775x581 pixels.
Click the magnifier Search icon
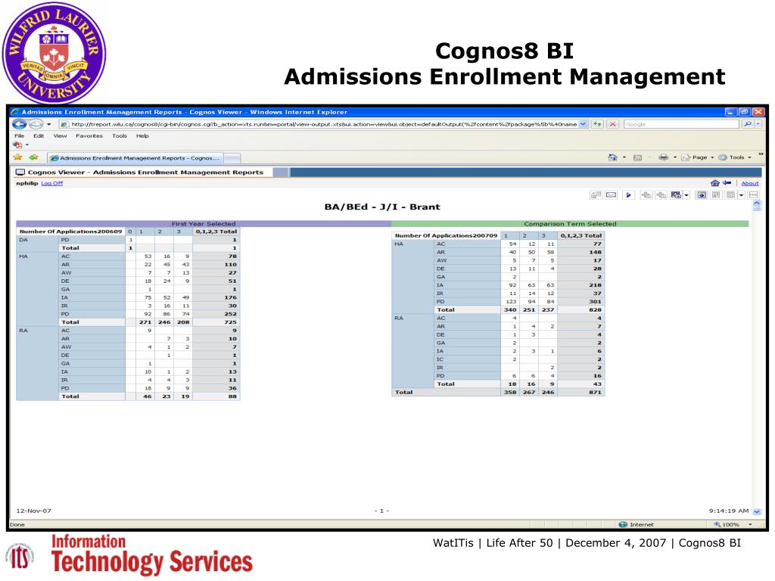(x=748, y=125)
